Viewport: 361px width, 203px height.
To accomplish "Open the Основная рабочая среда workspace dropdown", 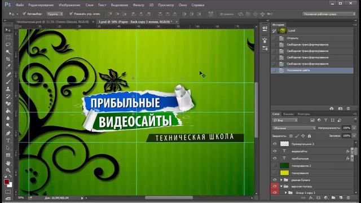I will tap(329, 14).
